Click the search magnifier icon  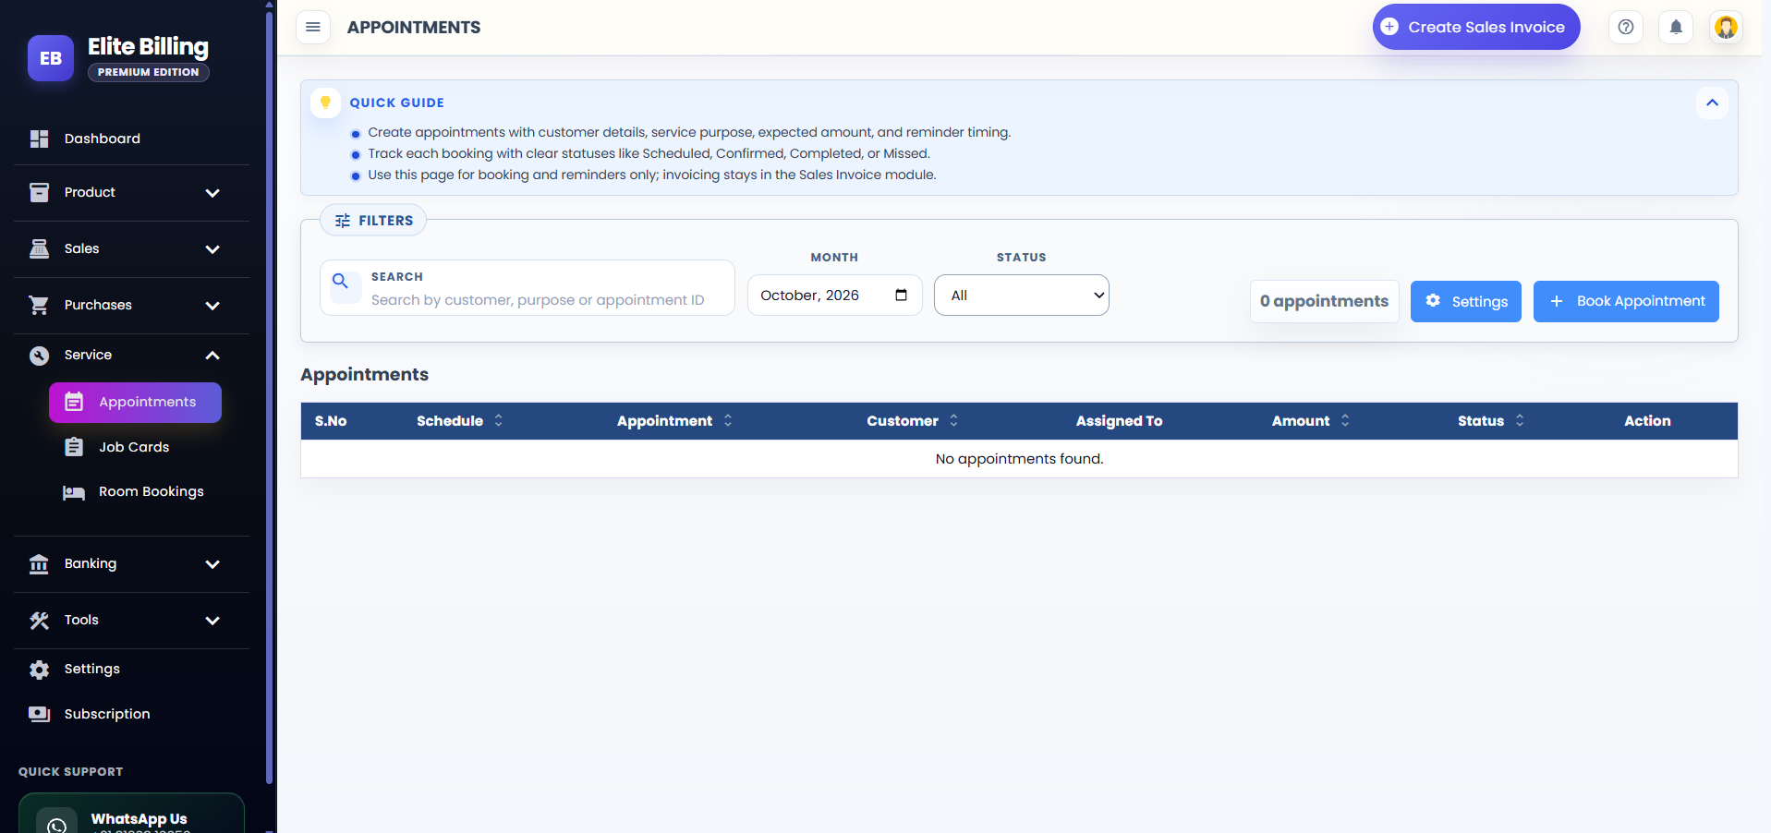click(x=340, y=281)
